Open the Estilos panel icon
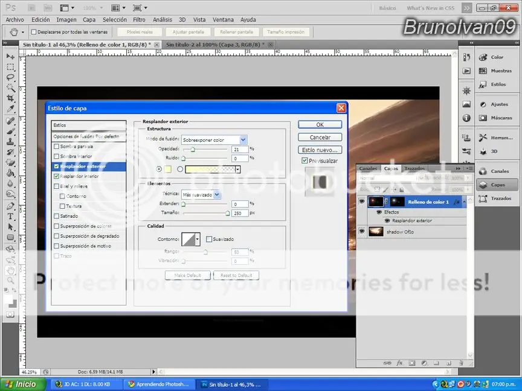 (x=483, y=84)
